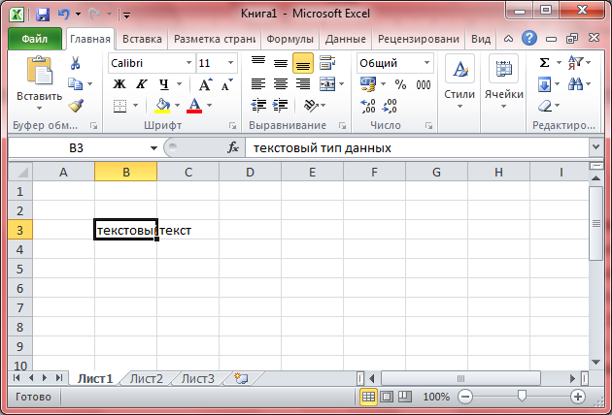Switch to sheet Лист3
Image resolution: width=612 pixels, height=415 pixels.
pos(198,379)
